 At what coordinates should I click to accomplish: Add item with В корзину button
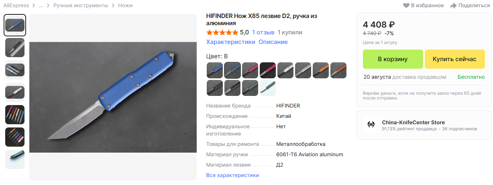tap(393, 59)
